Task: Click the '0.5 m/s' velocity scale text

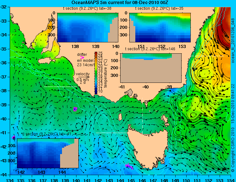Action: (83, 79)
